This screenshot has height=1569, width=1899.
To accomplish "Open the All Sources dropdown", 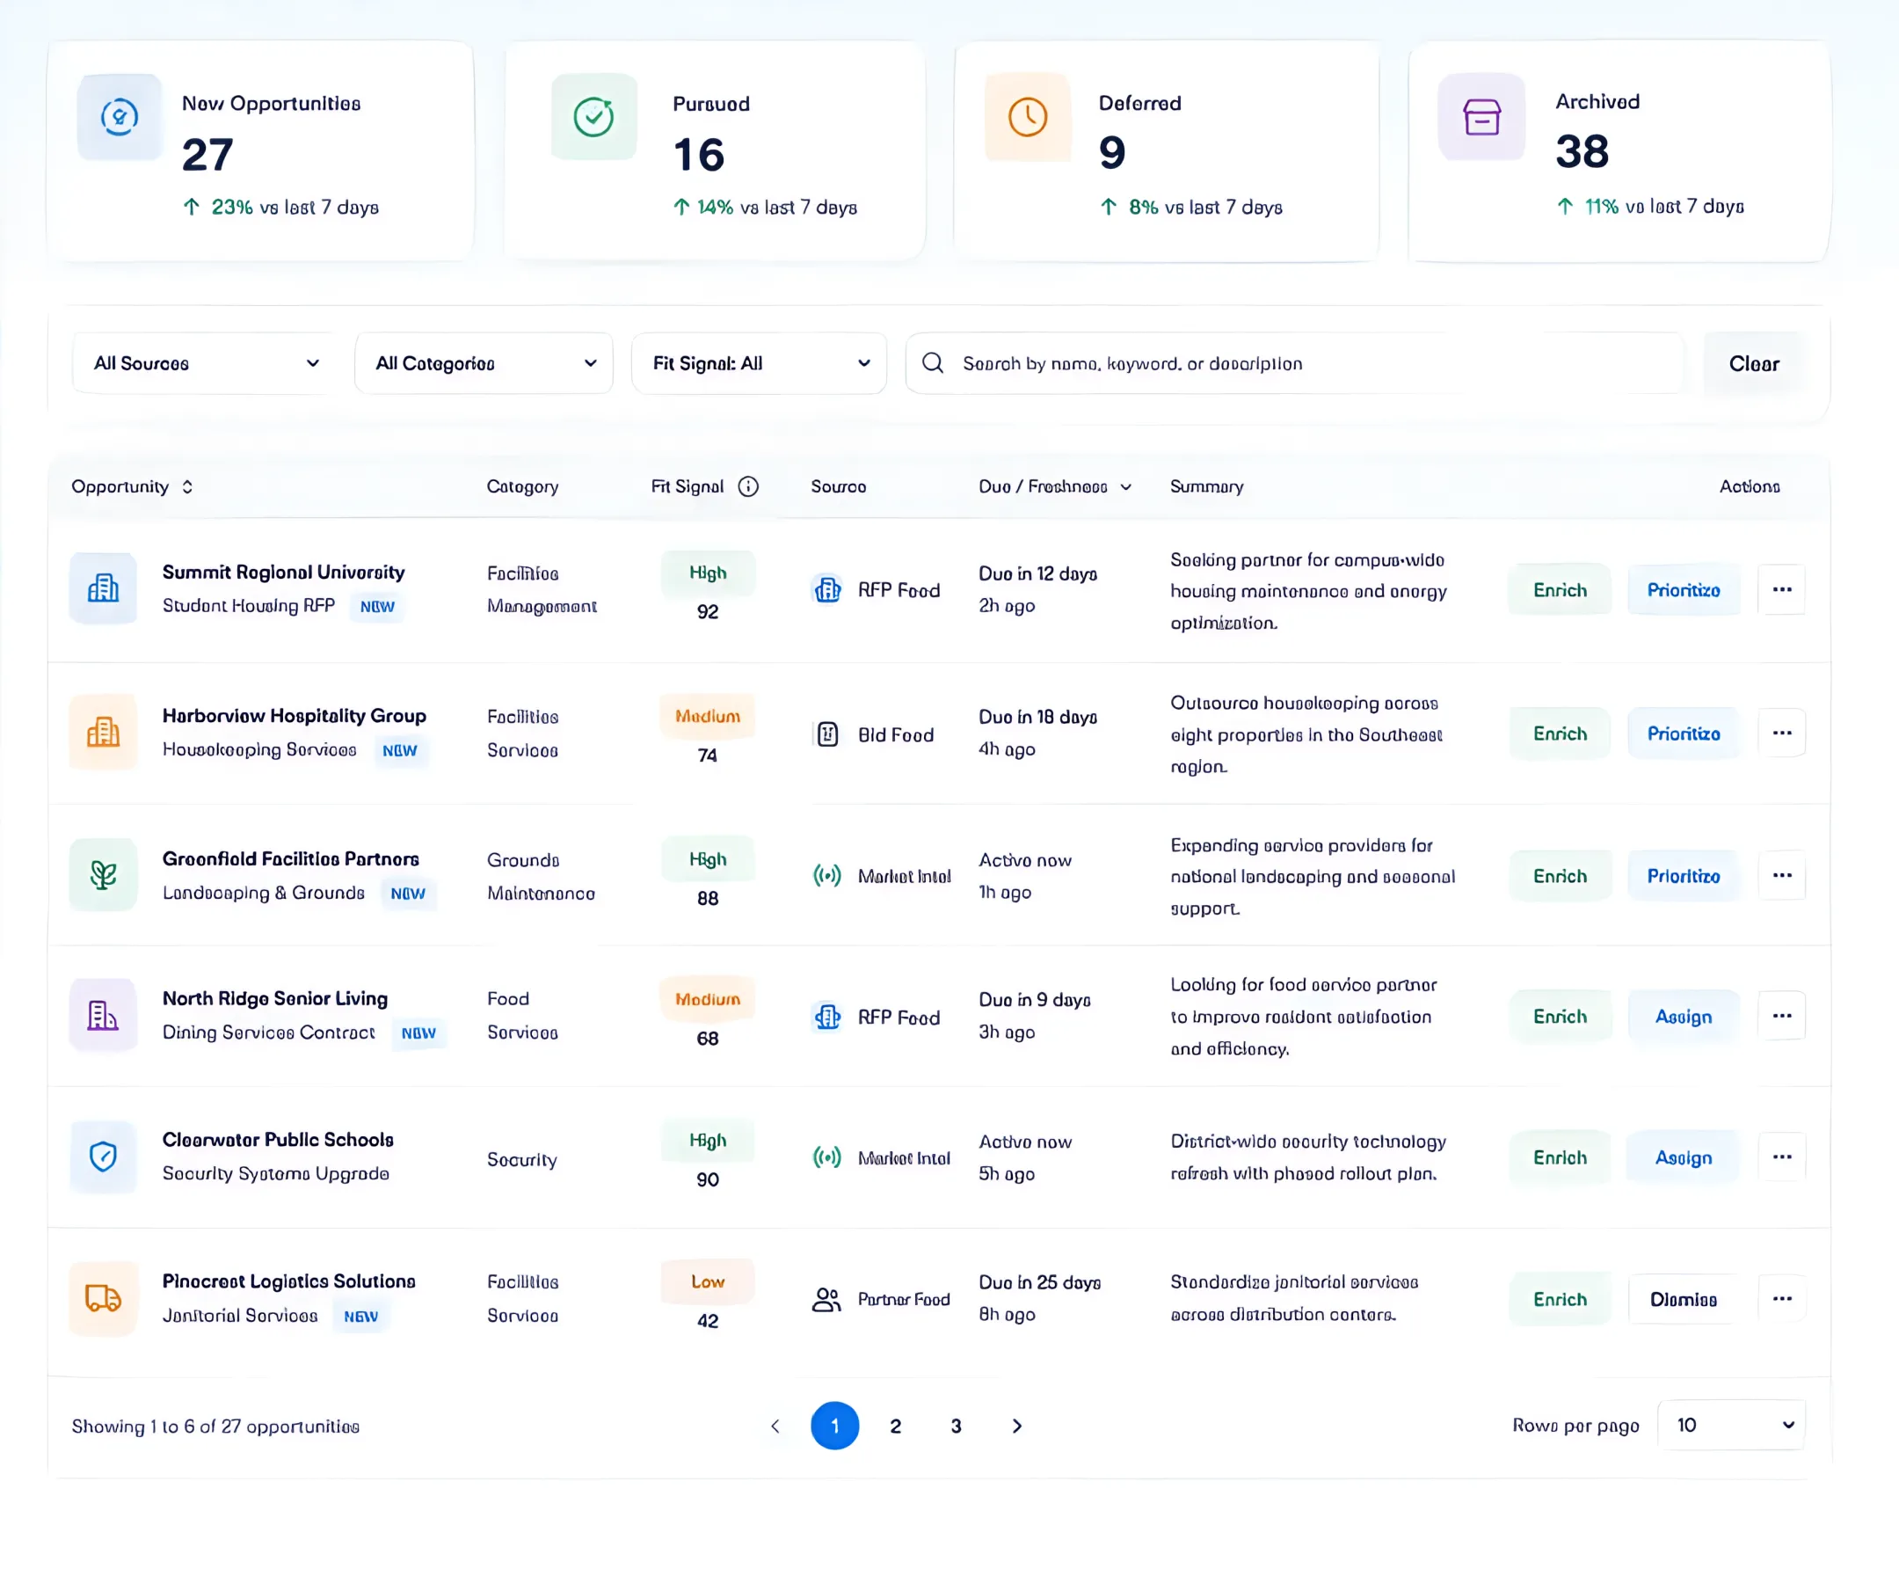I will 204,363.
